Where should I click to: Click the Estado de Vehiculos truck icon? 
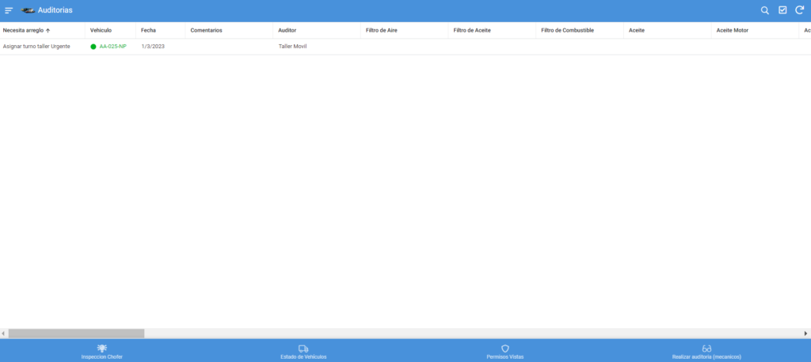tap(303, 348)
